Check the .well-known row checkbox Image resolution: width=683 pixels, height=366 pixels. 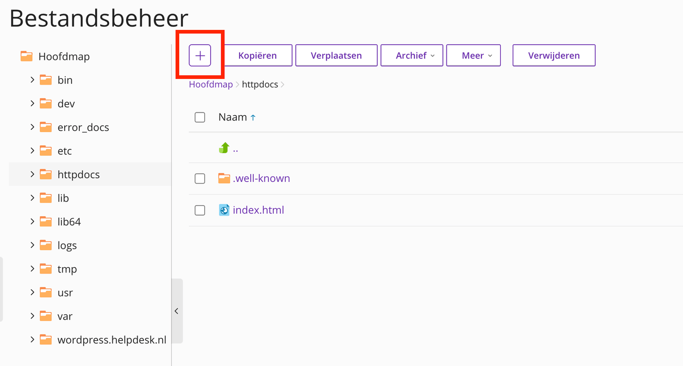(x=200, y=179)
